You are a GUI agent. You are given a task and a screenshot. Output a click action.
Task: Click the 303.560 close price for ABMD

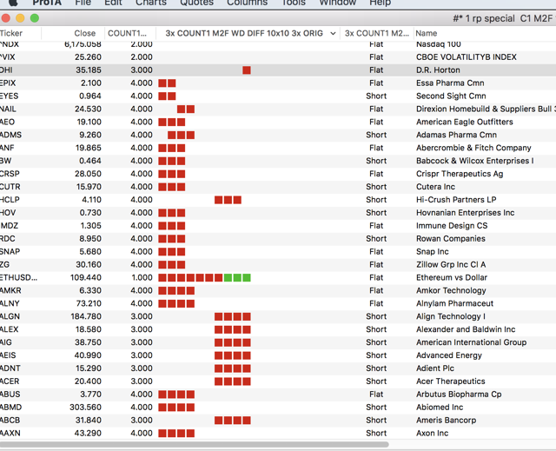(85, 408)
